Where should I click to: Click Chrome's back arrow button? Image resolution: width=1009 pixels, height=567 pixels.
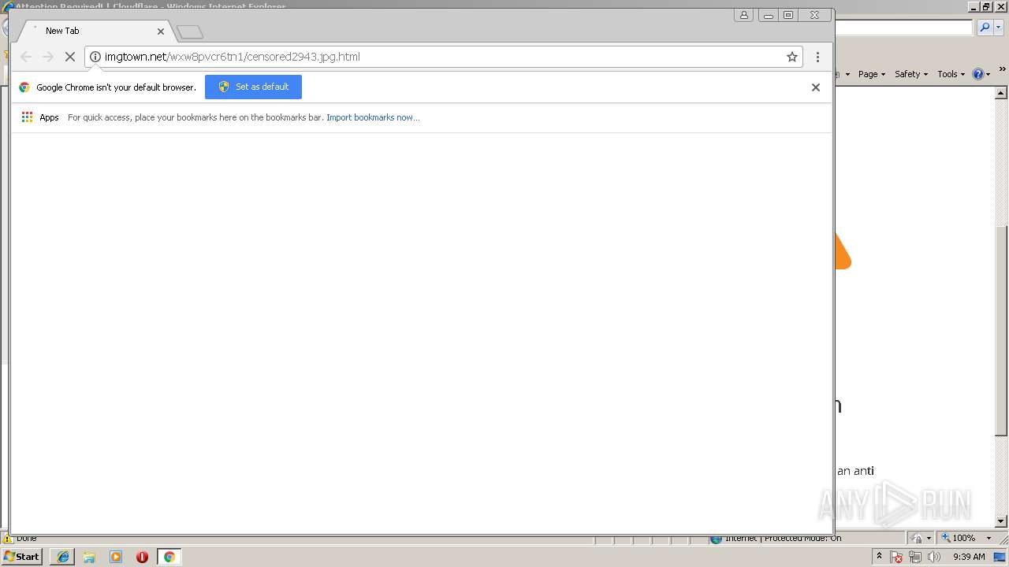(26, 57)
